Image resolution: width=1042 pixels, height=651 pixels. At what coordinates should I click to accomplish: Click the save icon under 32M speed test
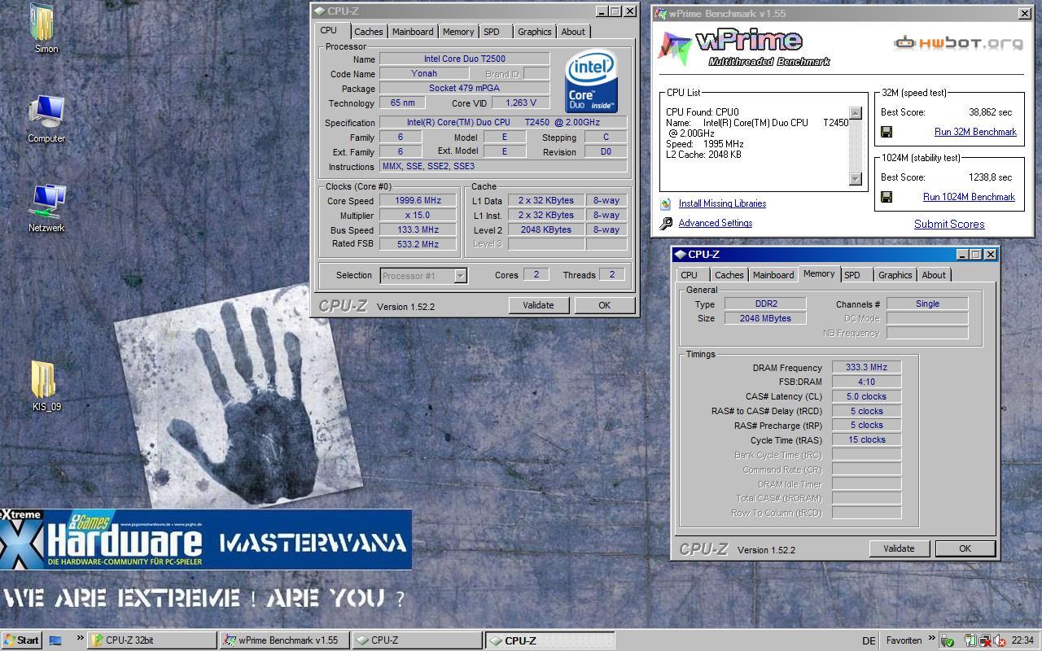click(x=887, y=132)
